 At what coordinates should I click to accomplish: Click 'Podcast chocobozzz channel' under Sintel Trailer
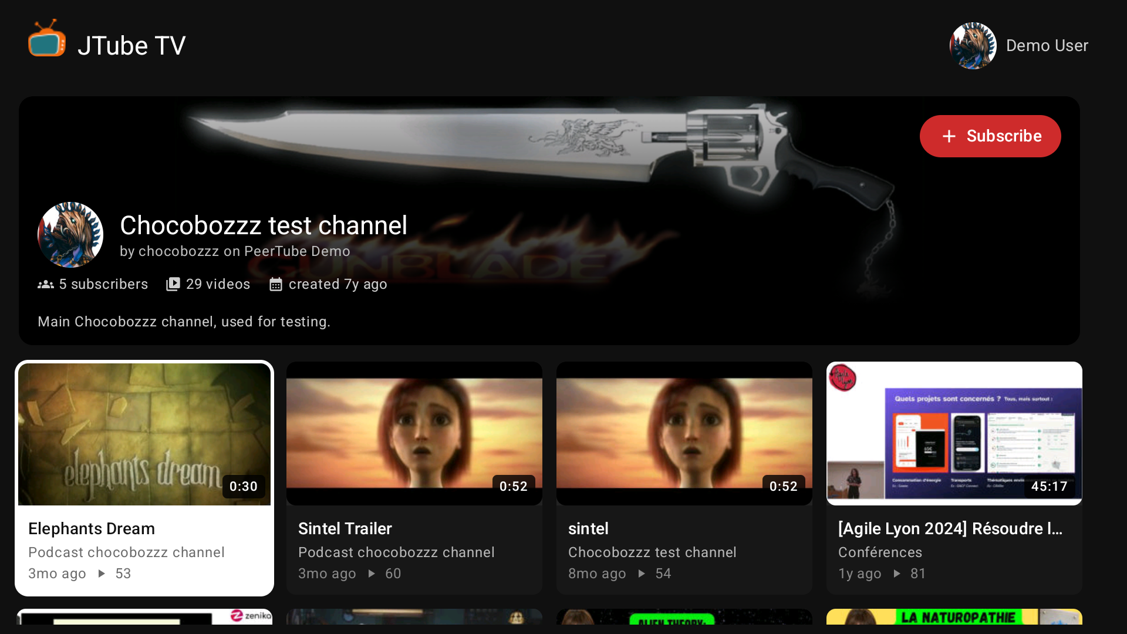(396, 552)
